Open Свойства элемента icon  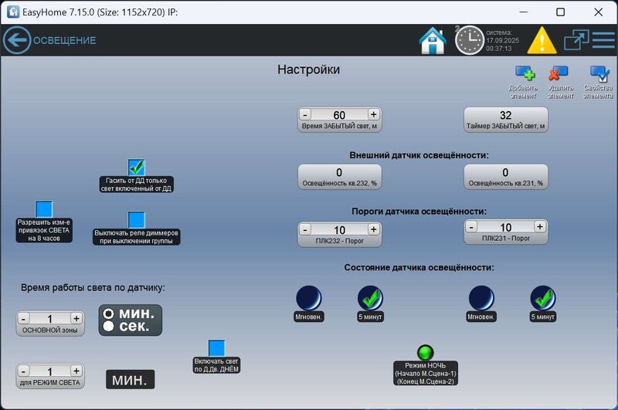(x=599, y=74)
